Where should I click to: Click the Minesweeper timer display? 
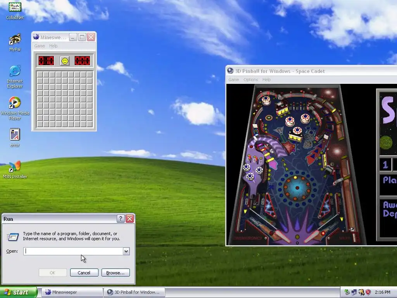[x=82, y=61]
